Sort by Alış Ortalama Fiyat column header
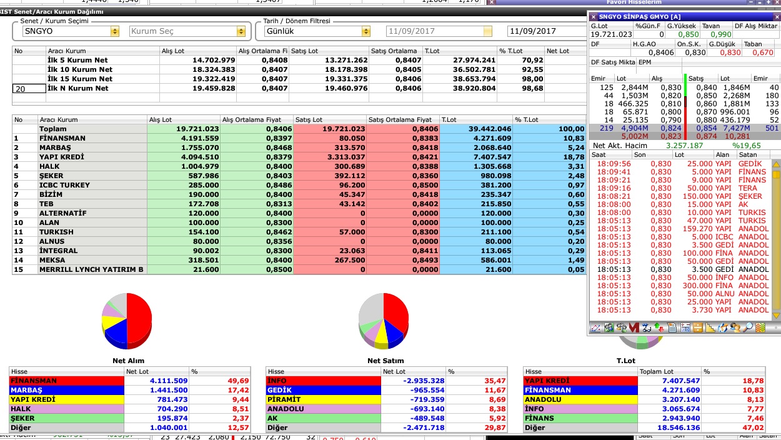The width and height of the screenshot is (781, 440). coord(257,119)
